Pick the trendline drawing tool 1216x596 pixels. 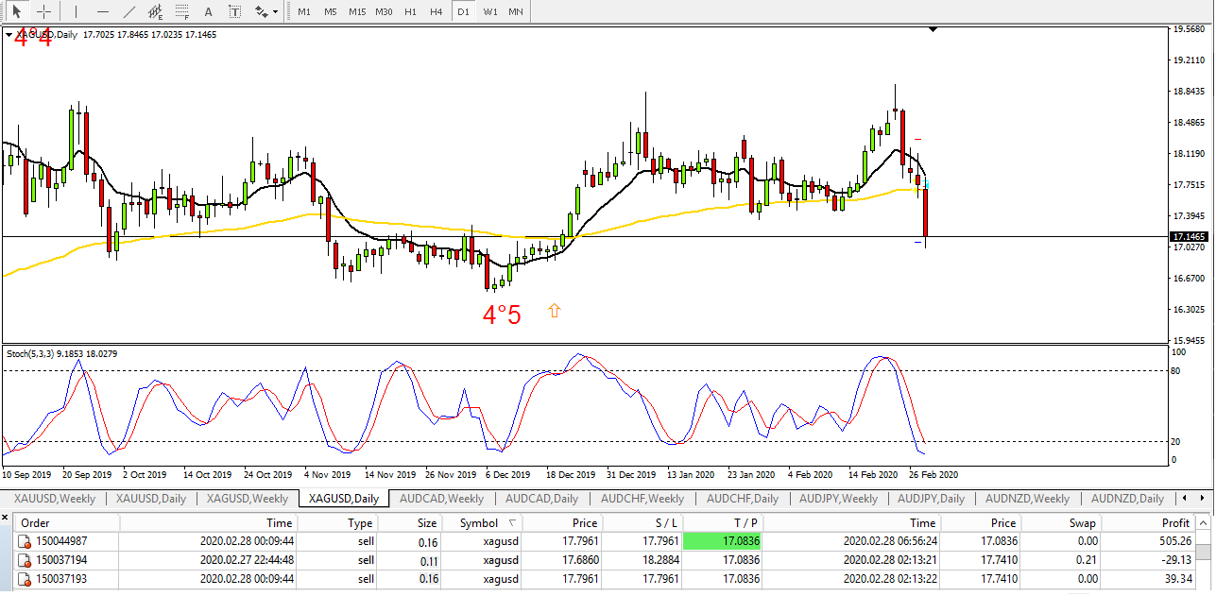[x=129, y=11]
